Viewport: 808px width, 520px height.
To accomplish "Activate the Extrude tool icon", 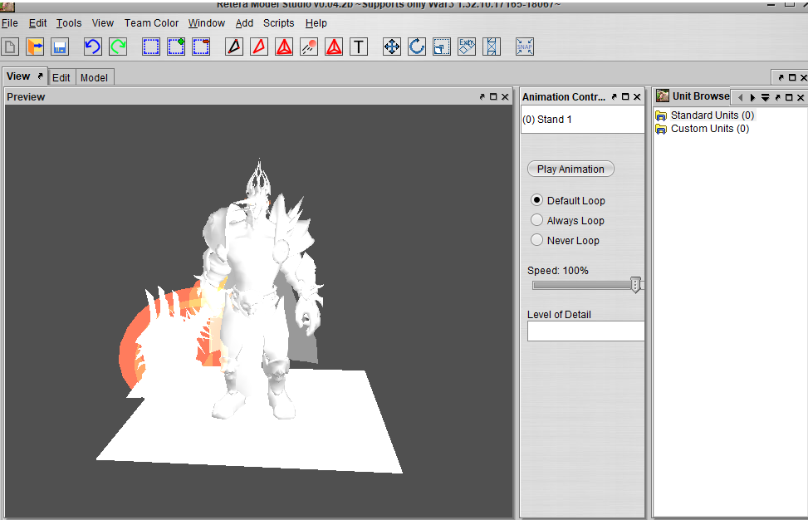I will click(x=467, y=47).
